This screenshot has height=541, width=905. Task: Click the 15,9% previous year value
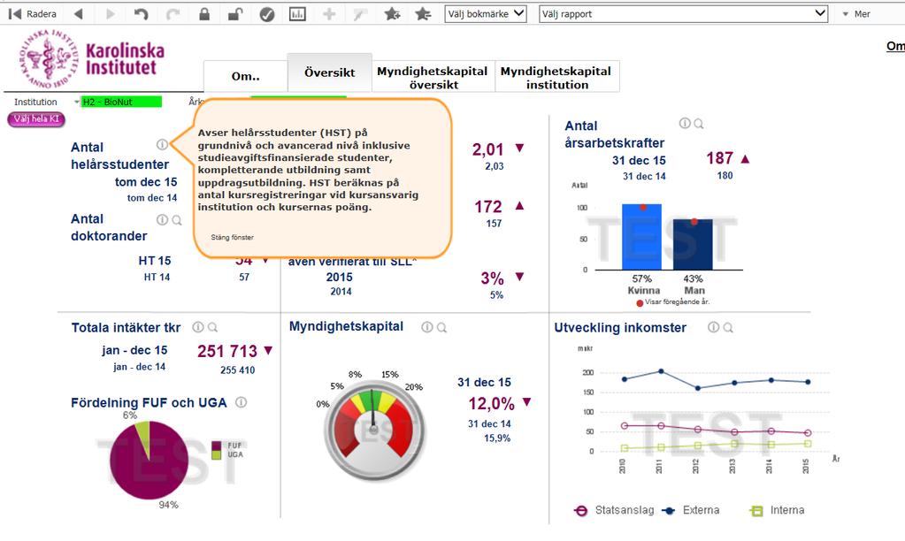497,438
